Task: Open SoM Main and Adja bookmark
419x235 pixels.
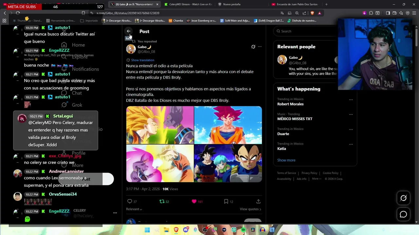Action: click(235, 21)
